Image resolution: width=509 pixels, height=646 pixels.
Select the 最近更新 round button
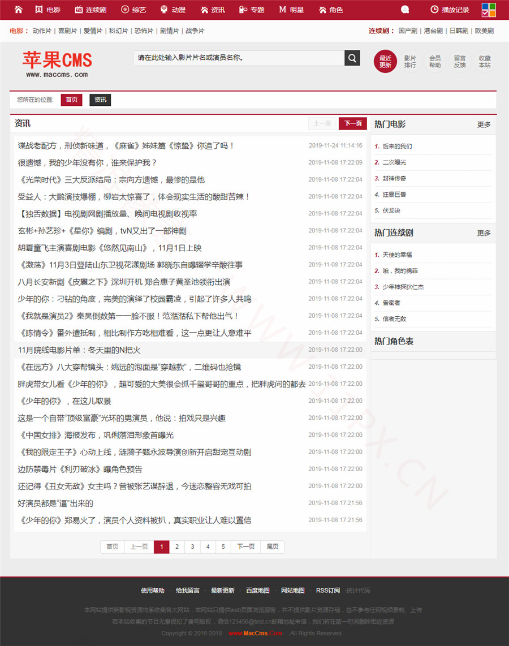(385, 61)
